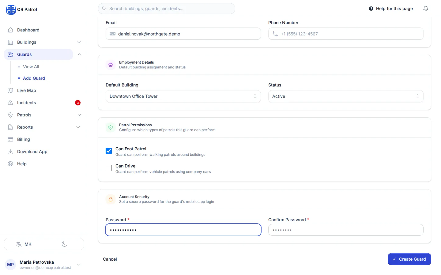Select View All under Guards
This screenshot has width=441, height=275.
click(x=31, y=67)
